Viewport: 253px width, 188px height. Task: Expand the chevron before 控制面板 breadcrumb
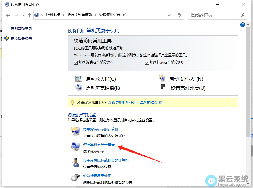tap(42, 15)
